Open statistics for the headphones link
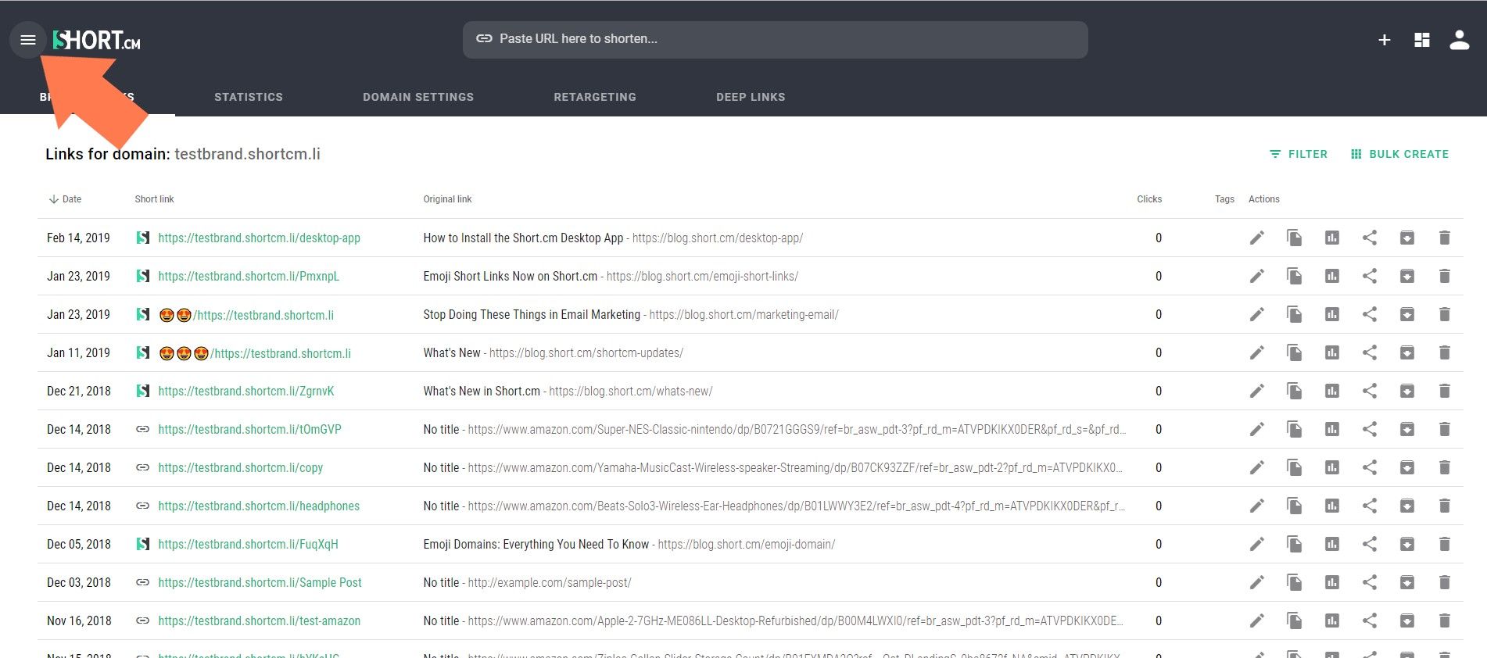Image resolution: width=1487 pixels, height=658 pixels. click(x=1331, y=506)
